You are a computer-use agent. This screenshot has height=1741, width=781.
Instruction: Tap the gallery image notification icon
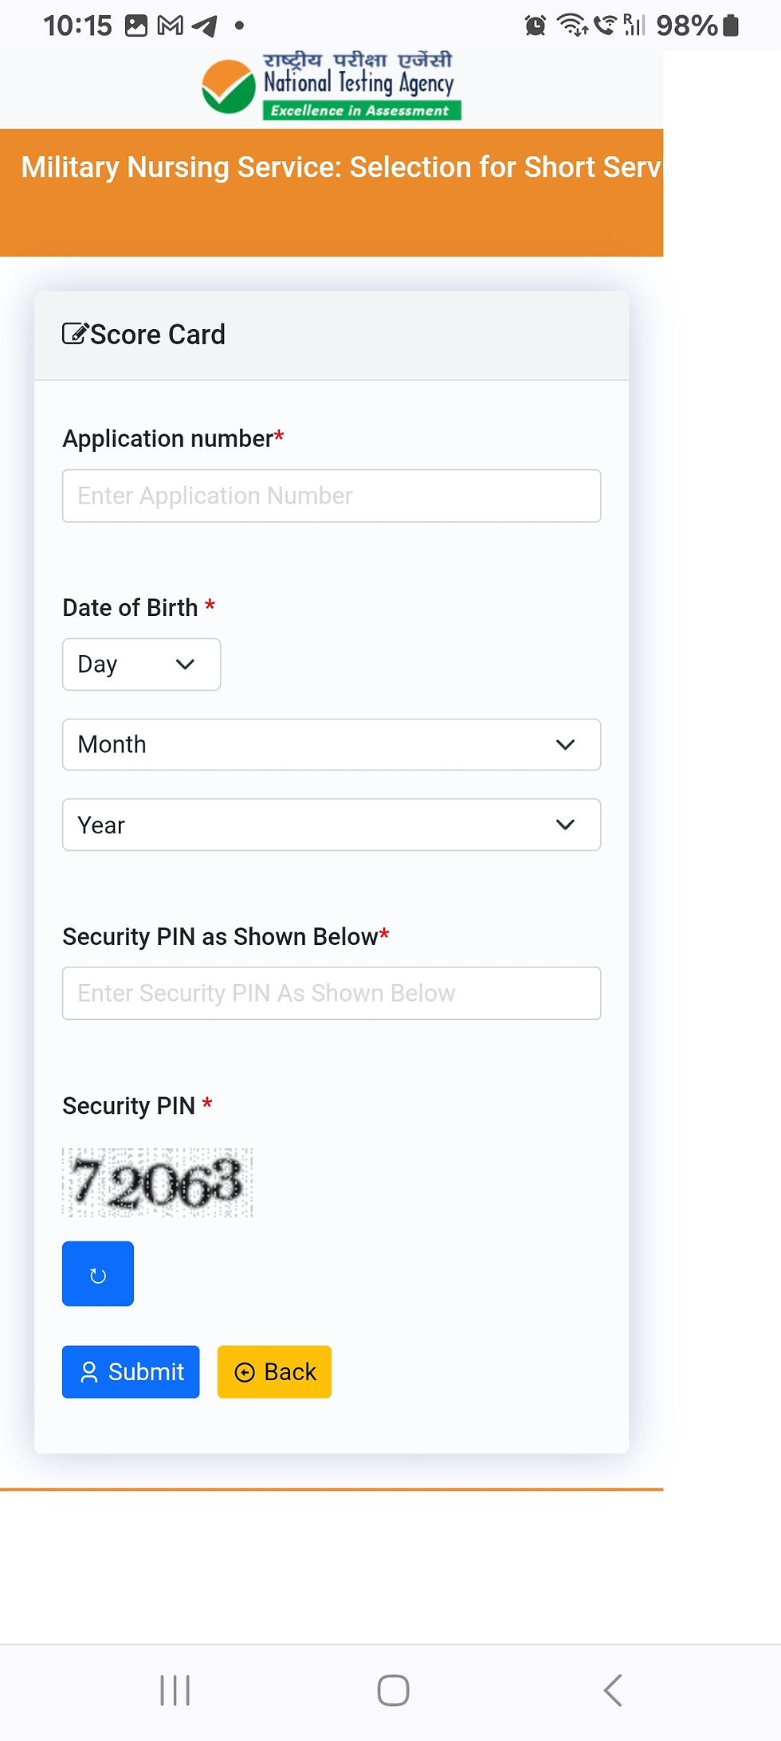(x=136, y=26)
